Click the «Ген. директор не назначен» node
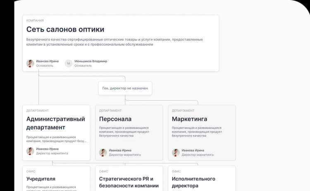310x191 pixels. coord(125,88)
